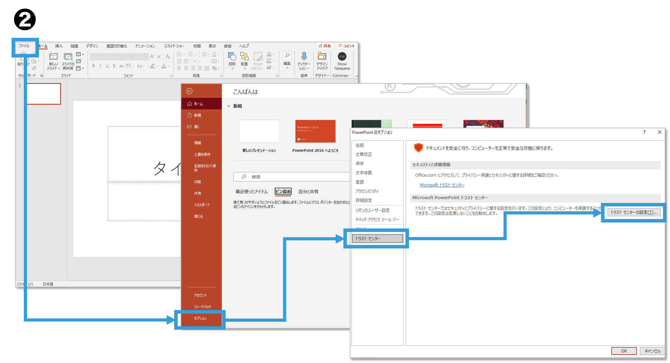Open the Microsoft トラスト センター link
Viewport: 670px width, 363px height.
[x=442, y=185]
